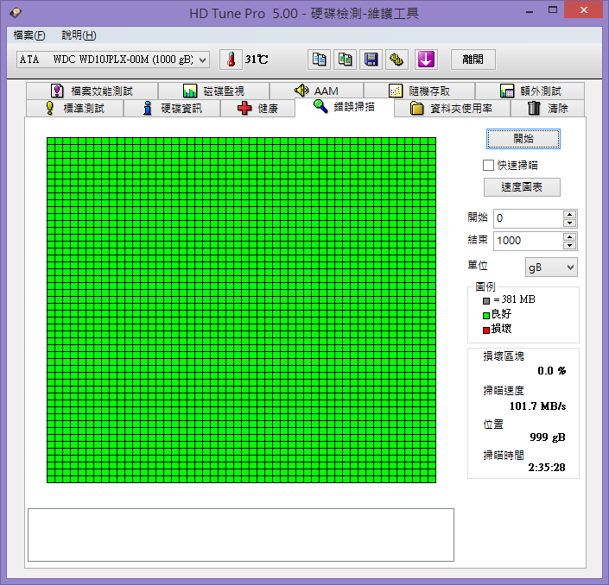
Task: Open the 資料夾使用率 tab
Action: pos(452,108)
